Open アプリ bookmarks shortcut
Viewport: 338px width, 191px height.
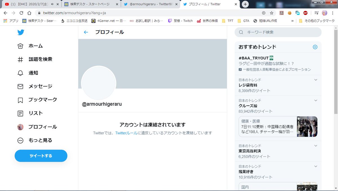11,21
